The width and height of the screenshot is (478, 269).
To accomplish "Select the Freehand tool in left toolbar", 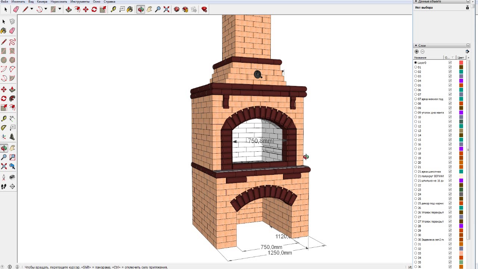I will (x=12, y=42).
